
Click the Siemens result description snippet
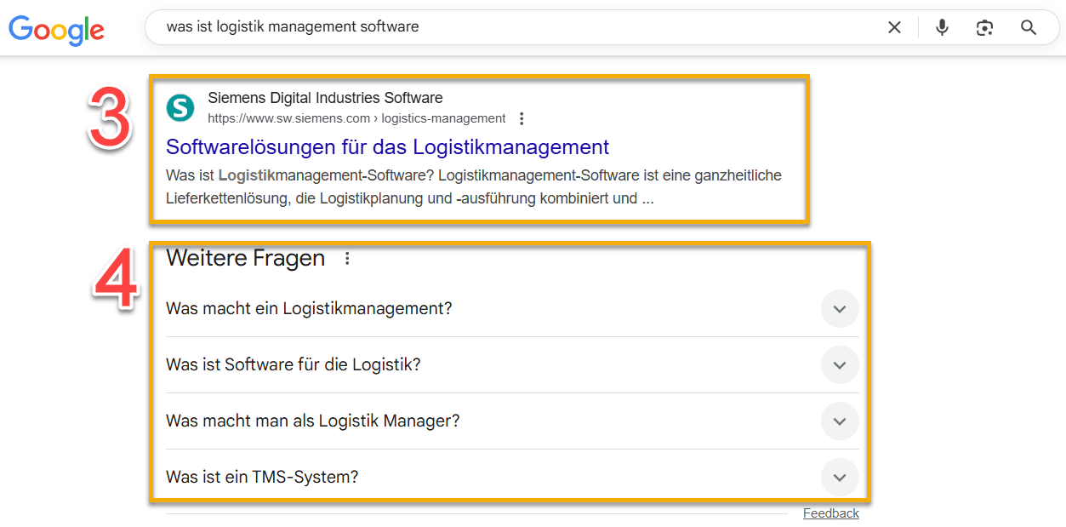tap(474, 187)
